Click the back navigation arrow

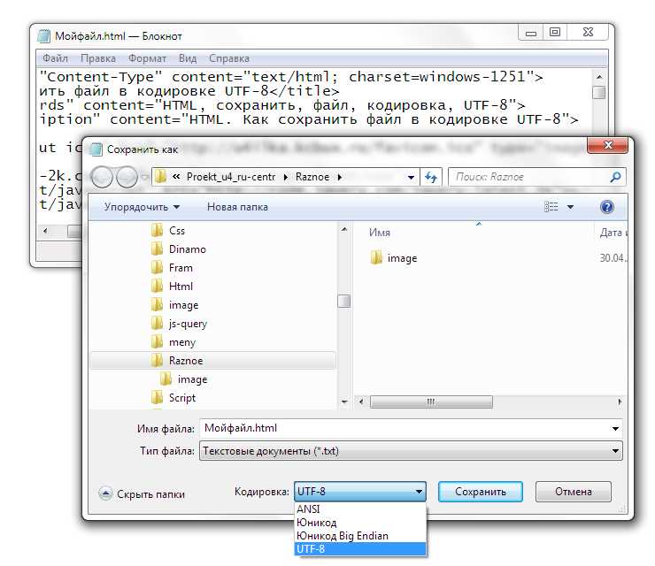pos(104,177)
